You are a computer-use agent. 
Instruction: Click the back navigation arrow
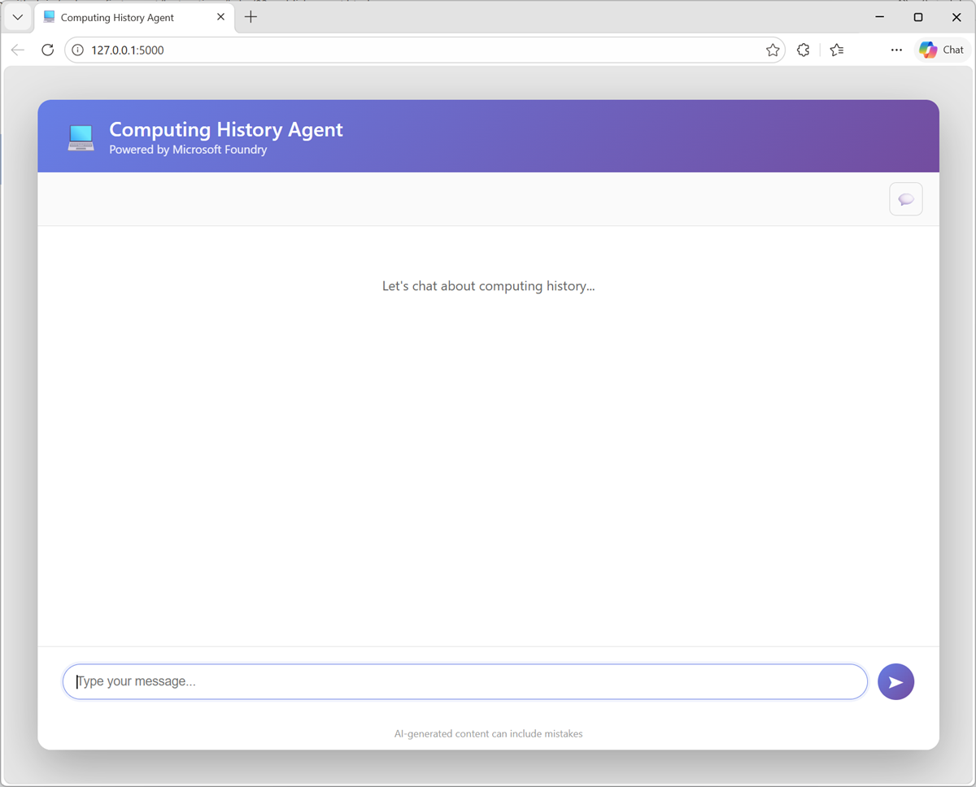(x=18, y=50)
